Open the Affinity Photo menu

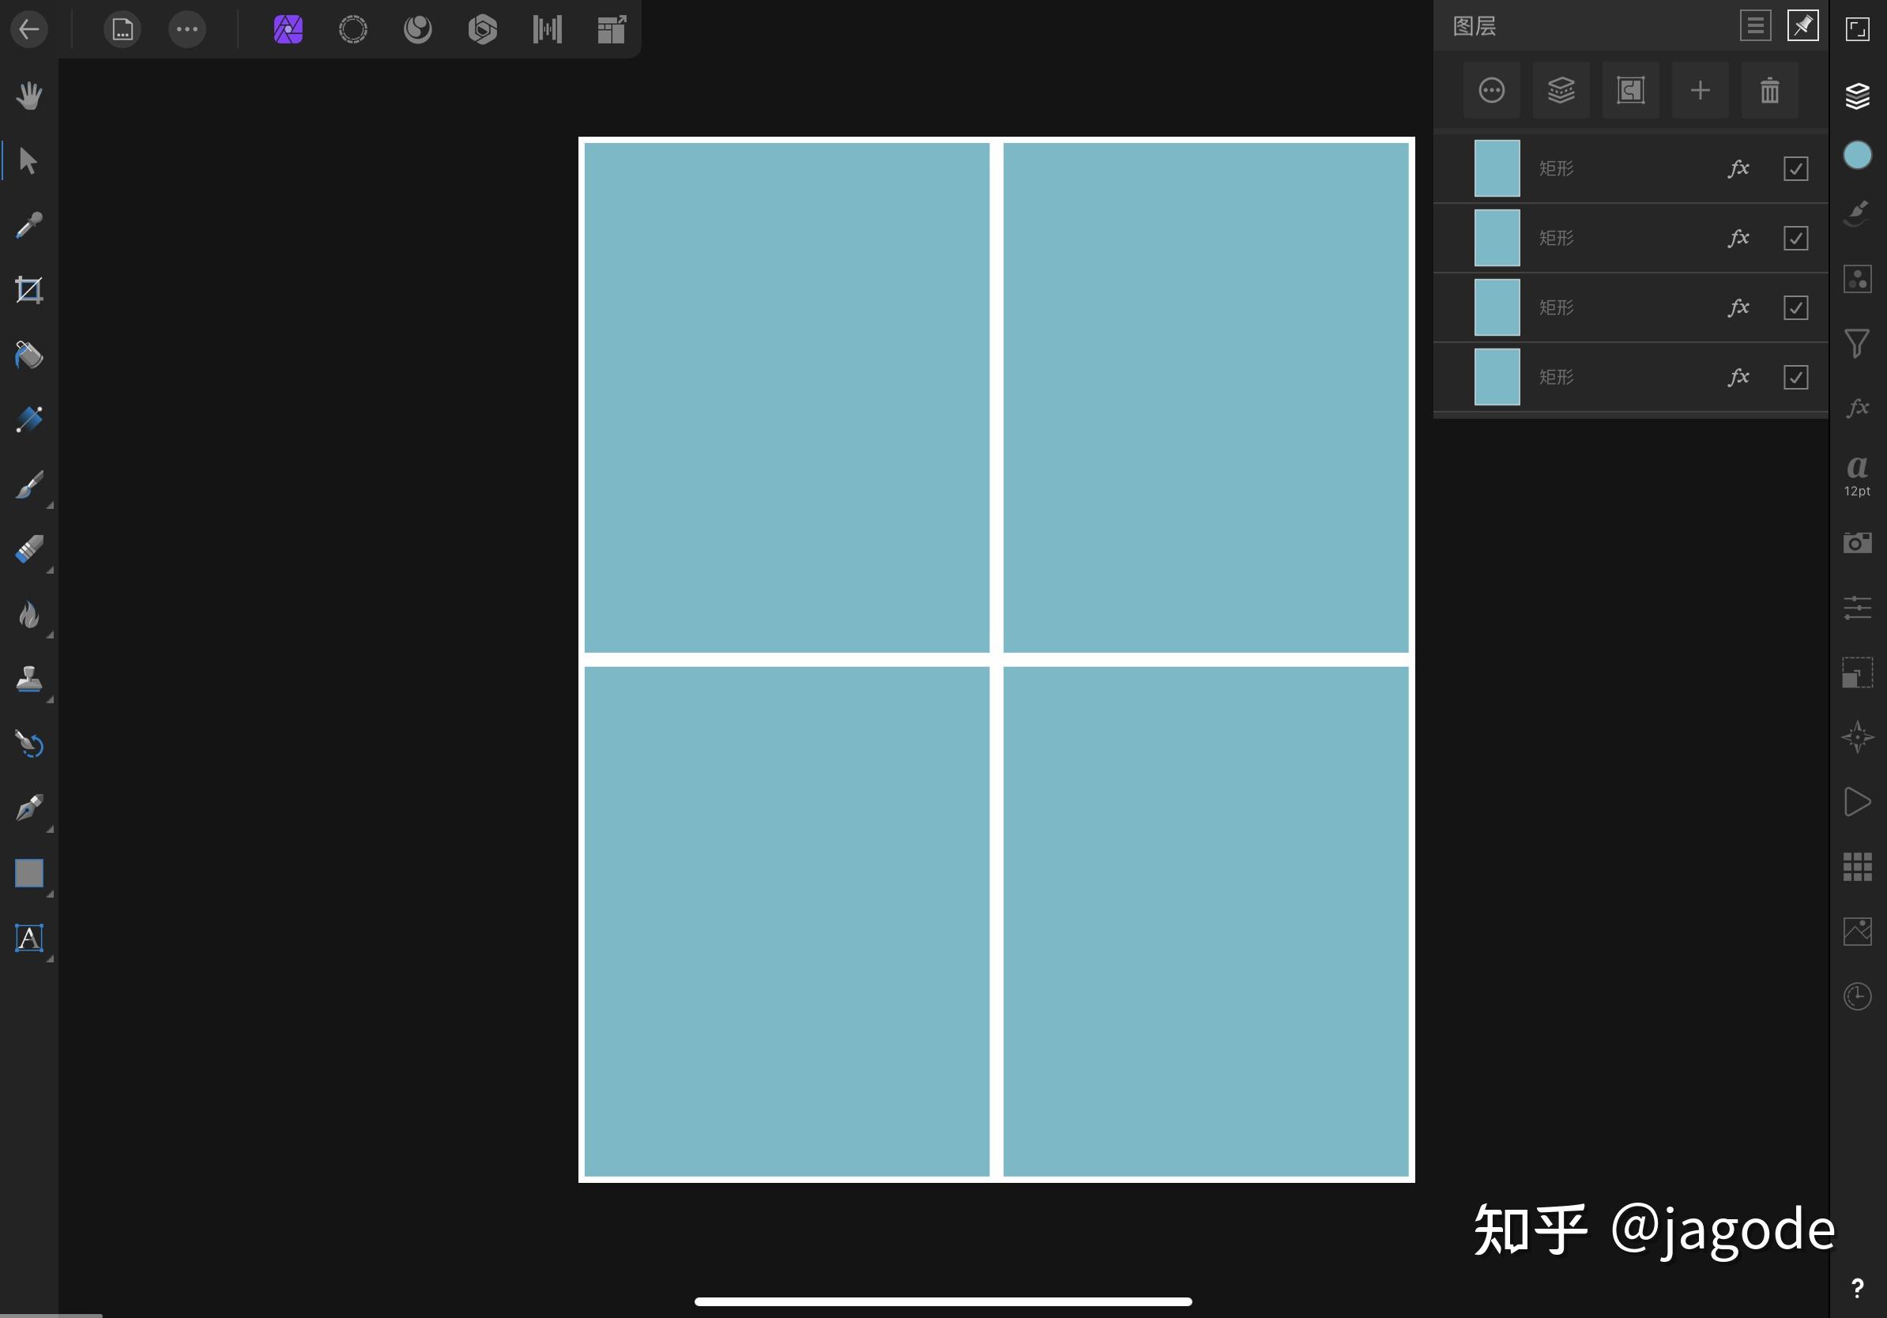[284, 28]
